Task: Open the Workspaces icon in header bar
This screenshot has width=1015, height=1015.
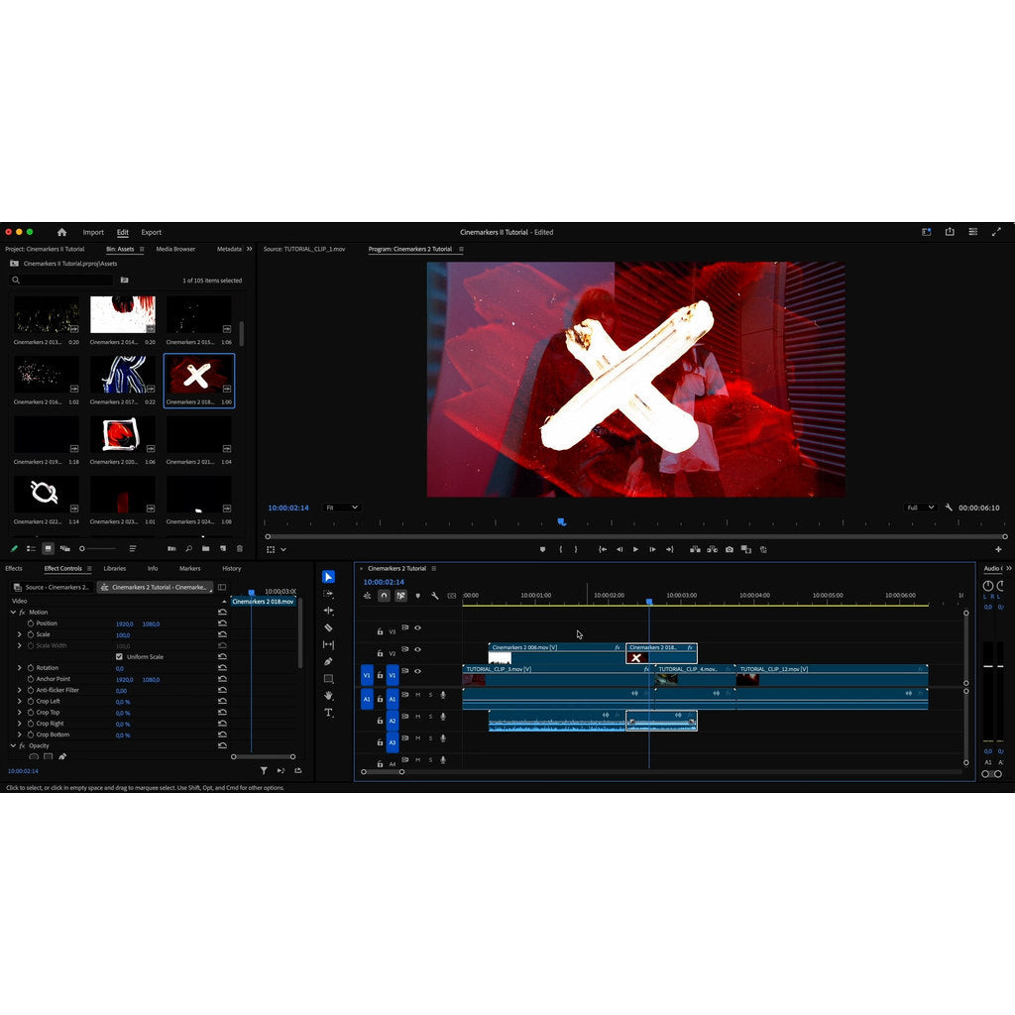Action: coord(927,232)
